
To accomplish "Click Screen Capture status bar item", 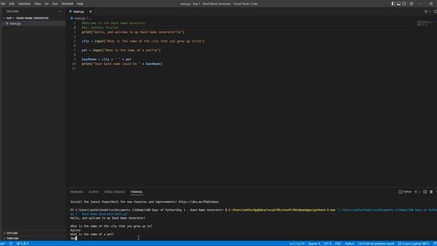I will point(414,243).
